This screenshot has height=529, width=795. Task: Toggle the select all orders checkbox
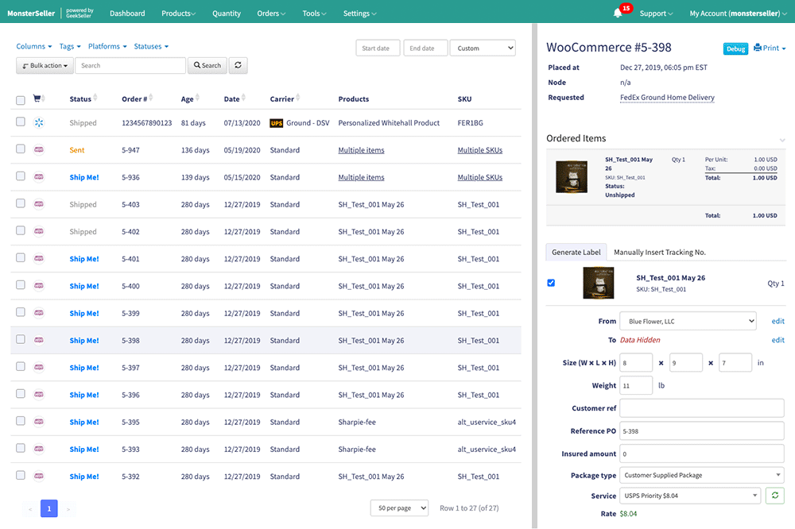click(21, 100)
